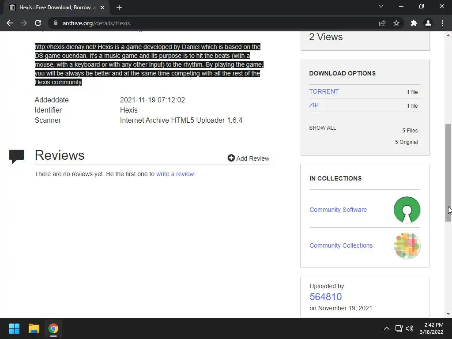View site info via the lock icon
Screen dimensions: 452x339
tap(56, 23)
